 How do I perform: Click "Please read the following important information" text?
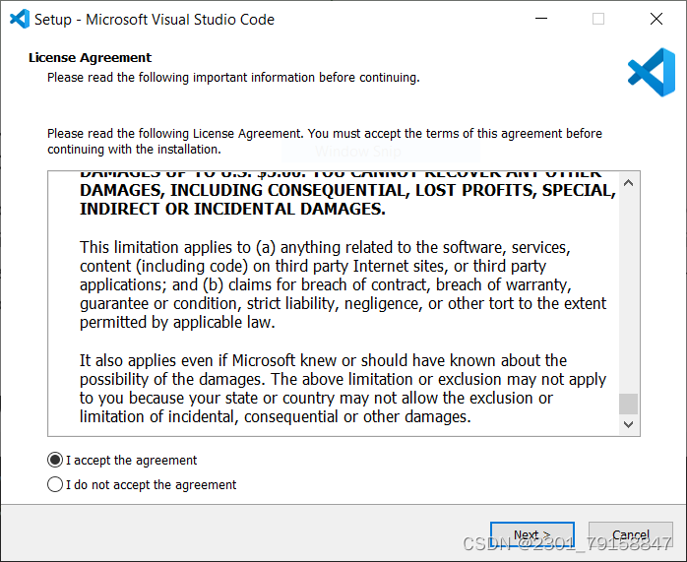(x=233, y=78)
